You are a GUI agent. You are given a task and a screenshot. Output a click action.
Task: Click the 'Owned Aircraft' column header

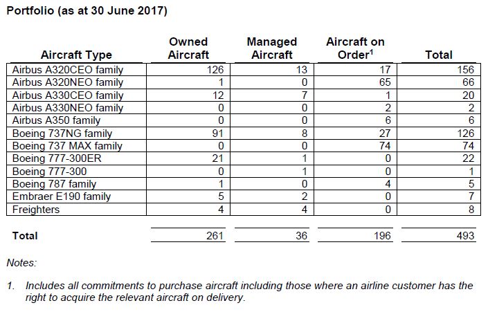click(x=188, y=48)
